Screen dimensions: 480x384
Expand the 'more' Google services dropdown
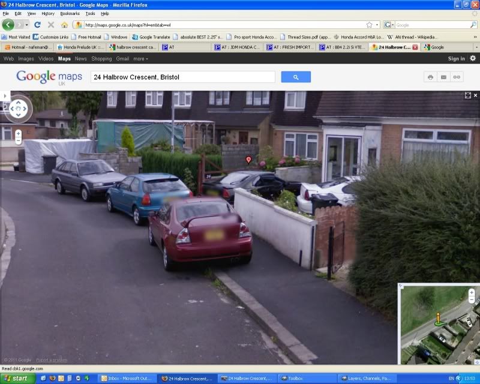pos(140,58)
